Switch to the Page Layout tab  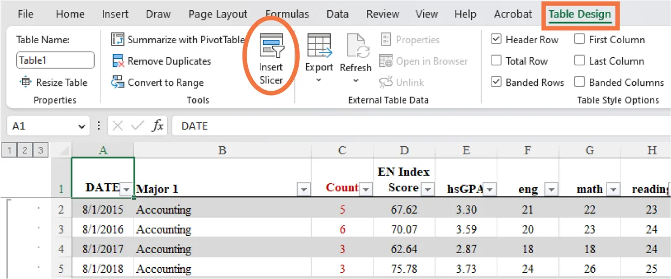218,15
